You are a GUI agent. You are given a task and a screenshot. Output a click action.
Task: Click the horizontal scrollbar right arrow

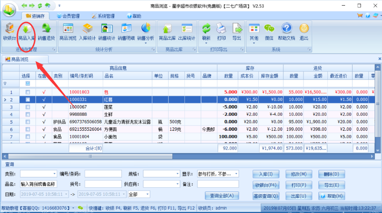(372, 156)
